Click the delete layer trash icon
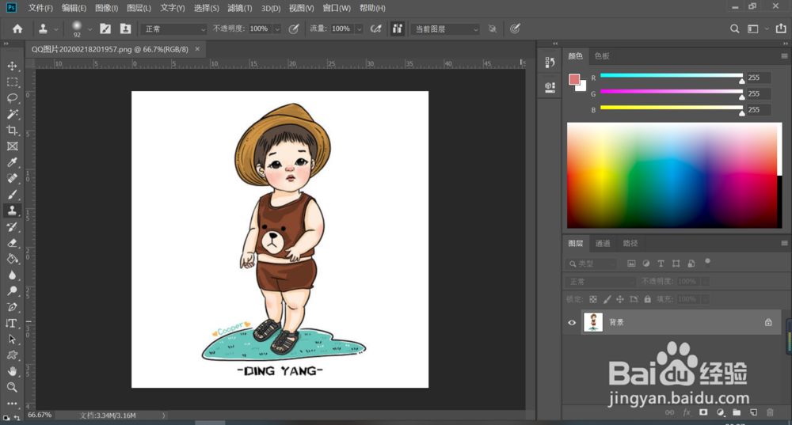 (770, 412)
